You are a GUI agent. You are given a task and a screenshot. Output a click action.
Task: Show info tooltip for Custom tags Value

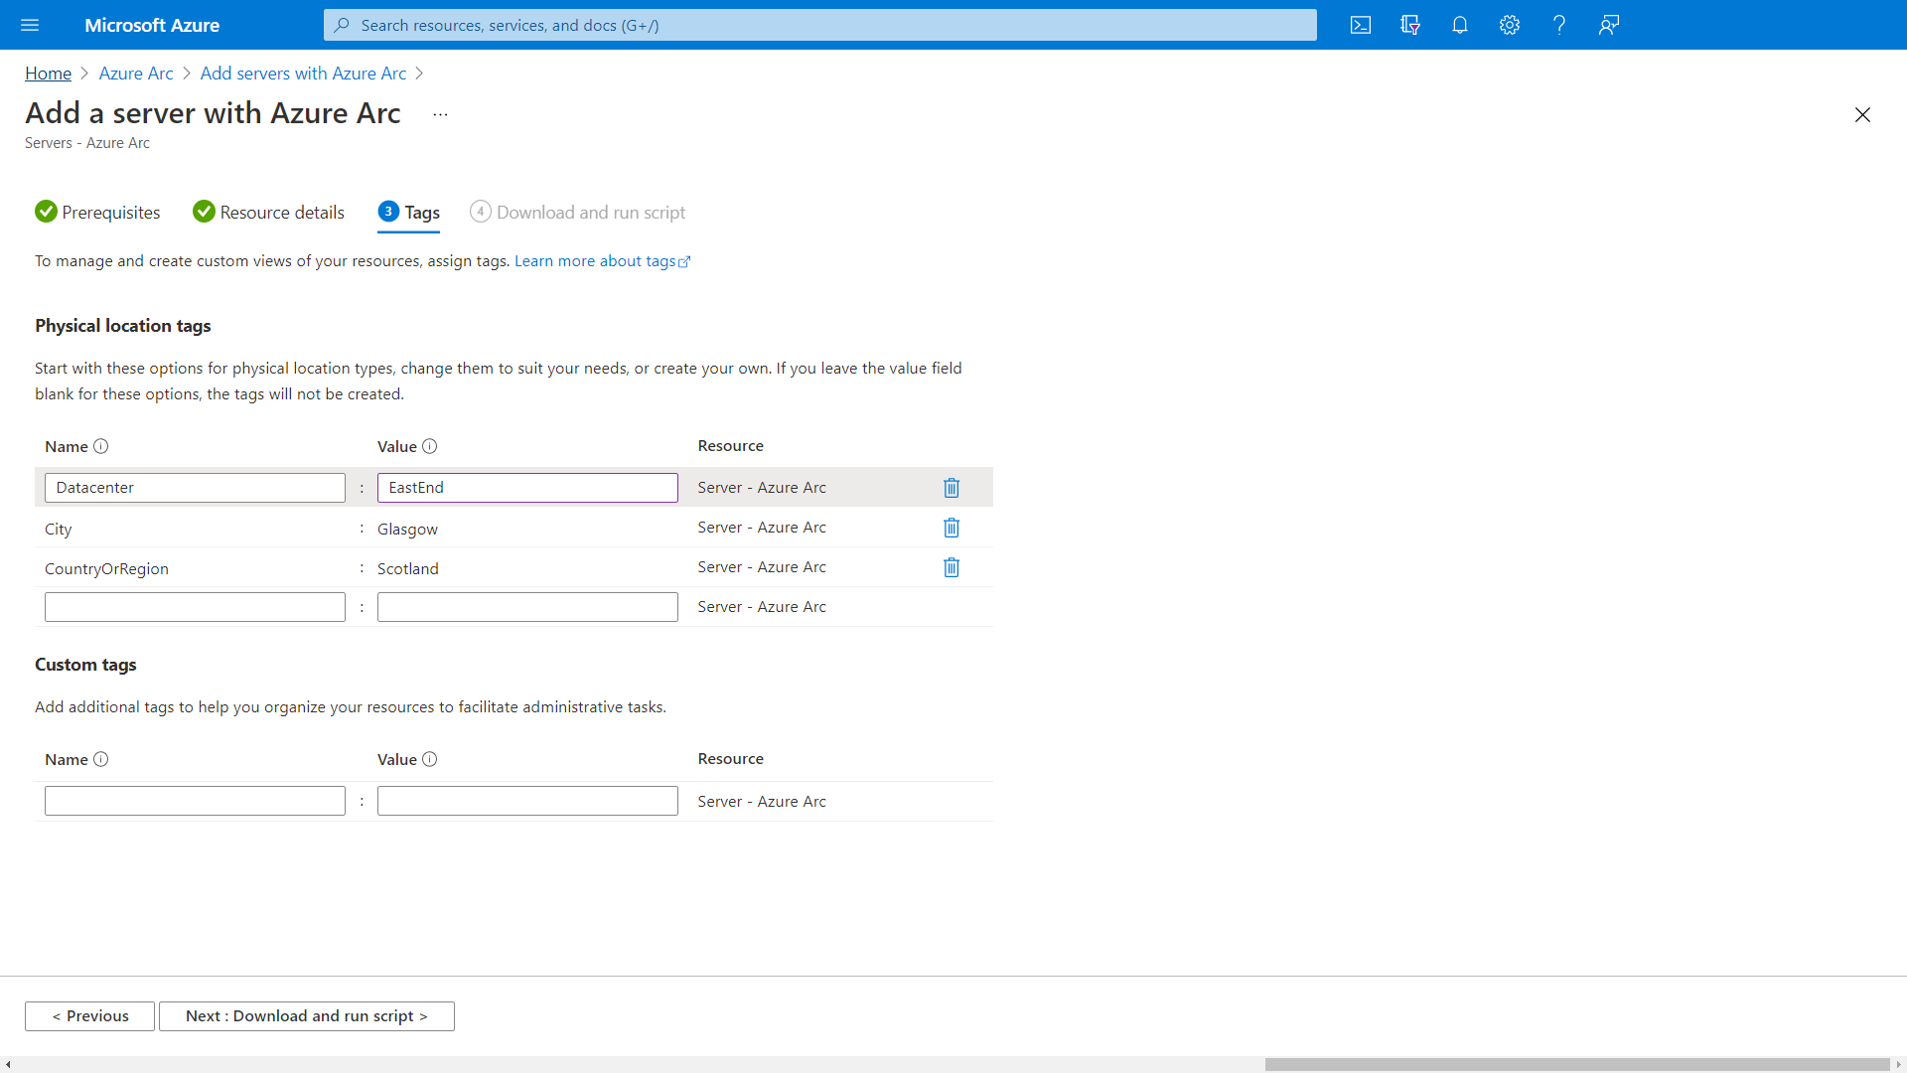(x=429, y=759)
